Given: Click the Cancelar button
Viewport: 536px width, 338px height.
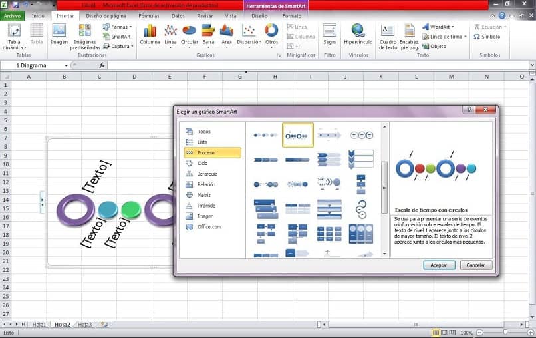Looking at the screenshot, I should pyautogui.click(x=476, y=265).
